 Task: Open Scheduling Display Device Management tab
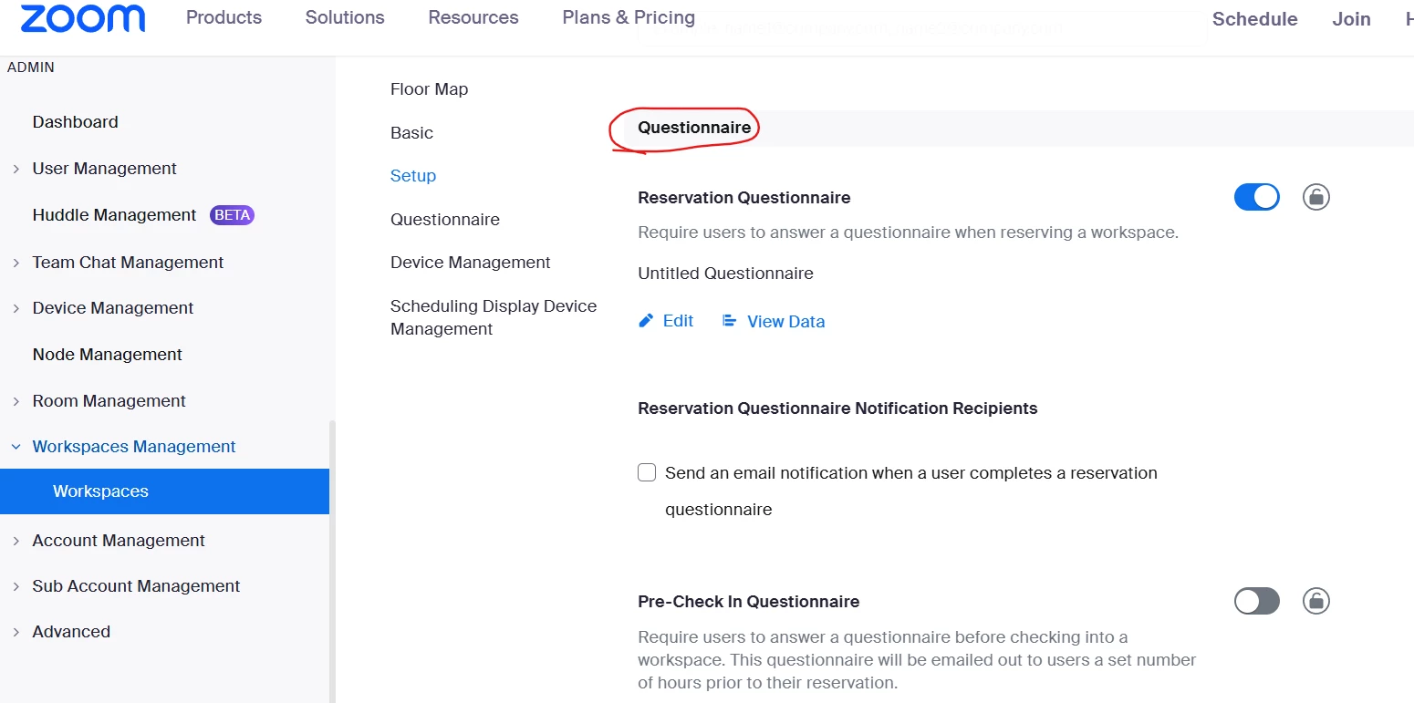494,317
